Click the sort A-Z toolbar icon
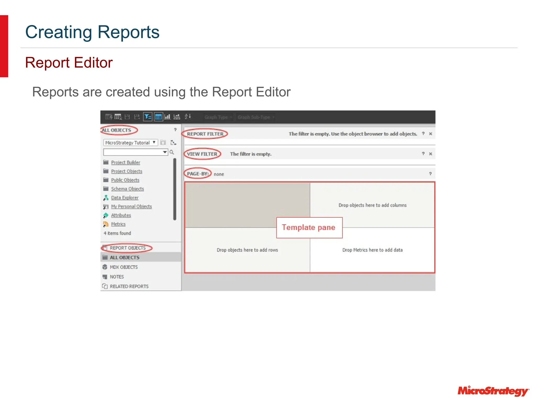536x402 pixels. [188, 117]
